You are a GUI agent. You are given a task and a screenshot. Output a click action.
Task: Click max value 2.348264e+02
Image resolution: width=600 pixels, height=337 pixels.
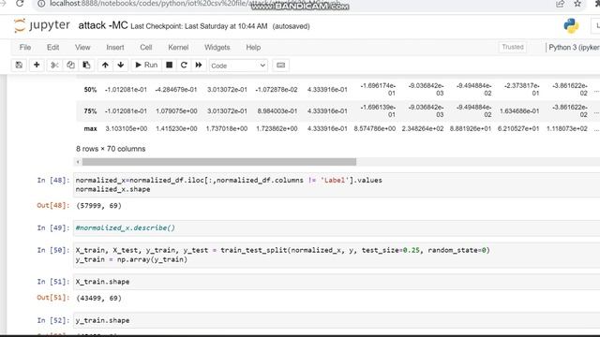point(423,129)
